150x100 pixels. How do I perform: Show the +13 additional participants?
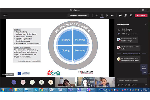[x=14, y=82]
